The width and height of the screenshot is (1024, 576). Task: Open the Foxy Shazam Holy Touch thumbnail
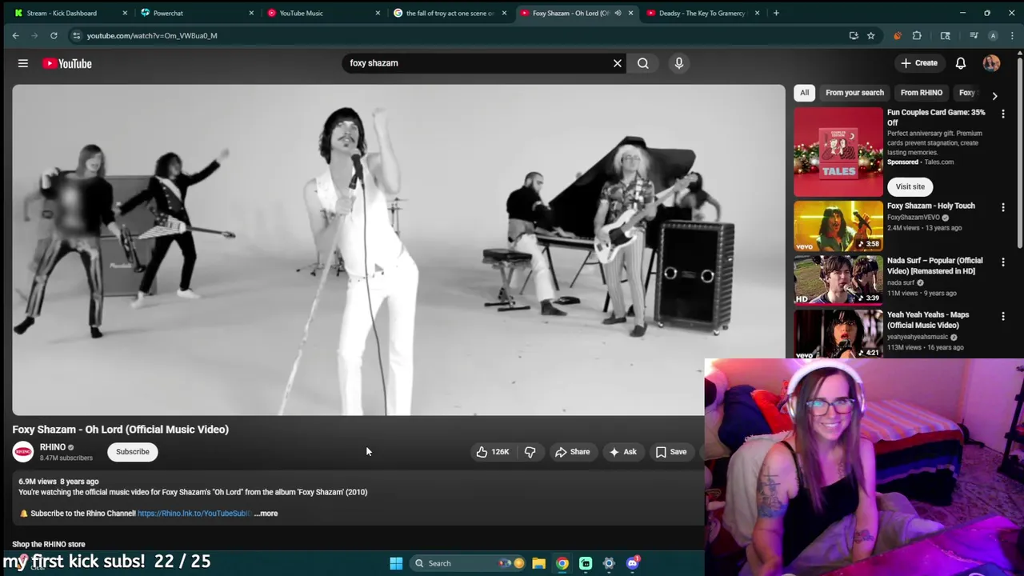click(x=838, y=226)
